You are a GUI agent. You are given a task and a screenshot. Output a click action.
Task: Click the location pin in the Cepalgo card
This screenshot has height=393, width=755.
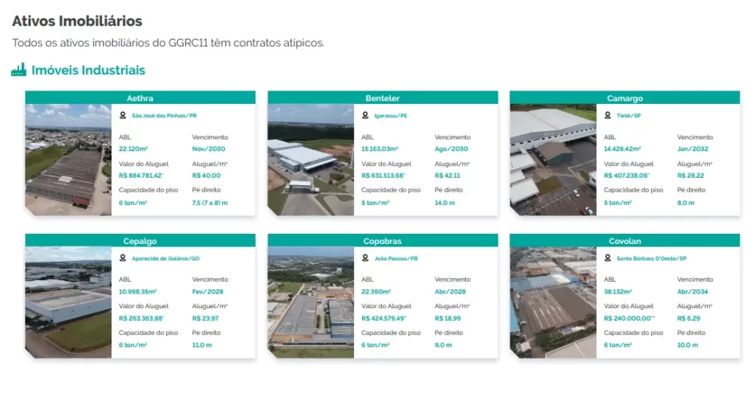point(123,258)
